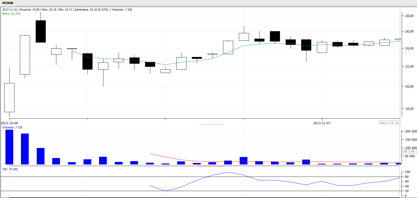Click the Zamknięcie: 25,10 (0,52%) header value
This screenshot has height=198, width=417.
tap(92, 10)
